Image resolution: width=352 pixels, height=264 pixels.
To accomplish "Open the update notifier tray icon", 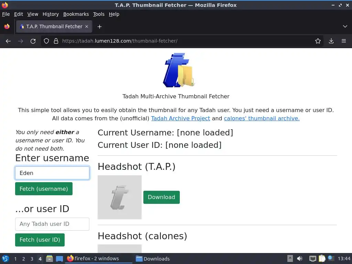I will tap(331, 258).
